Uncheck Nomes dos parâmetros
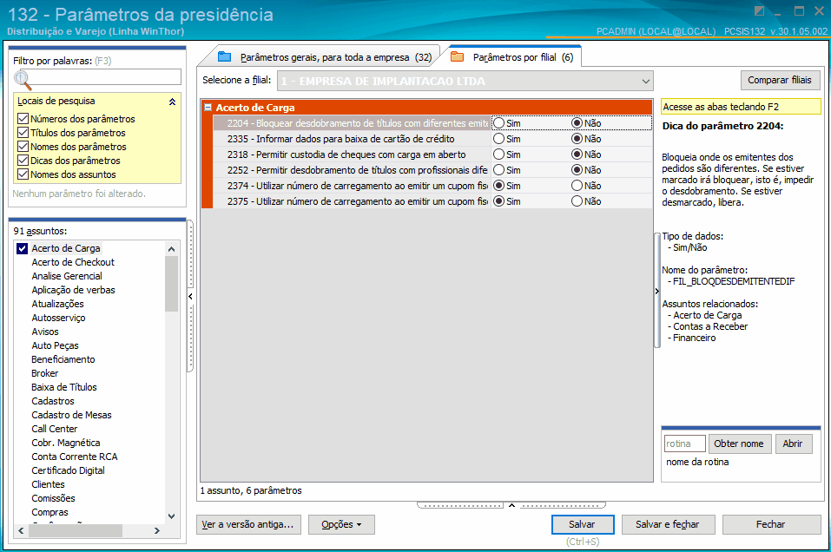This screenshot has height=552, width=831. point(23,146)
